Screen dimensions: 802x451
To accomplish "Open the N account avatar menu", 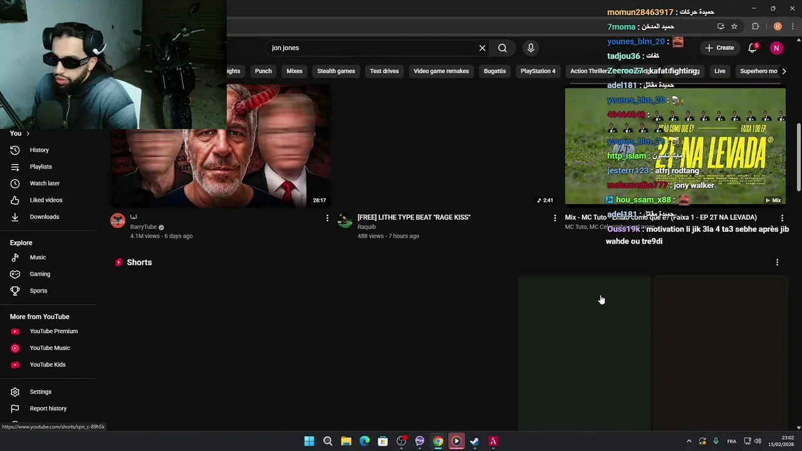I will pos(776,48).
